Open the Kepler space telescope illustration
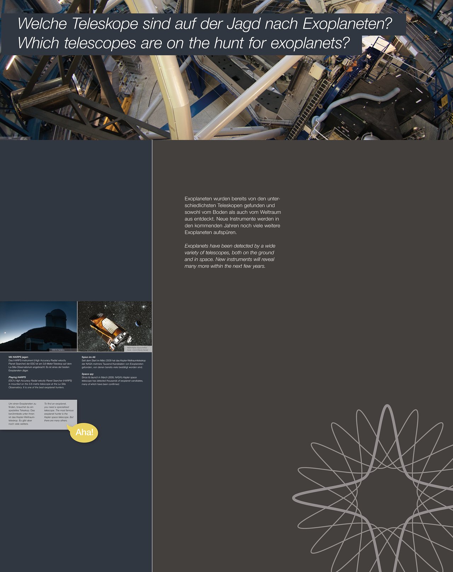453x572 pixels. (115, 327)
